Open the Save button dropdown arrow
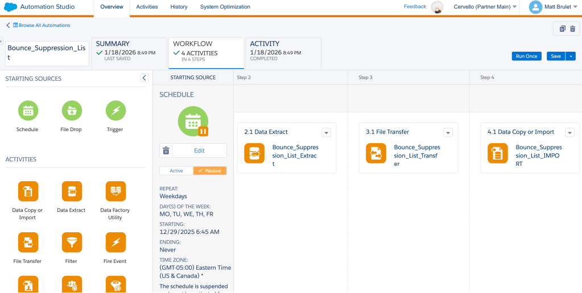Image resolution: width=582 pixels, height=293 pixels. point(571,56)
